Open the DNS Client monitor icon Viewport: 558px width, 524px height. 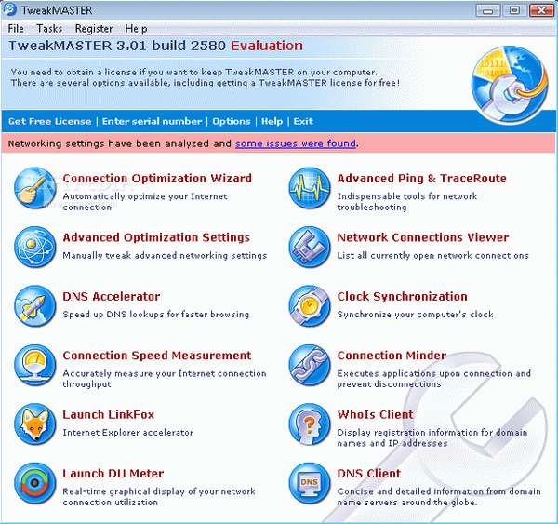pos(310,483)
